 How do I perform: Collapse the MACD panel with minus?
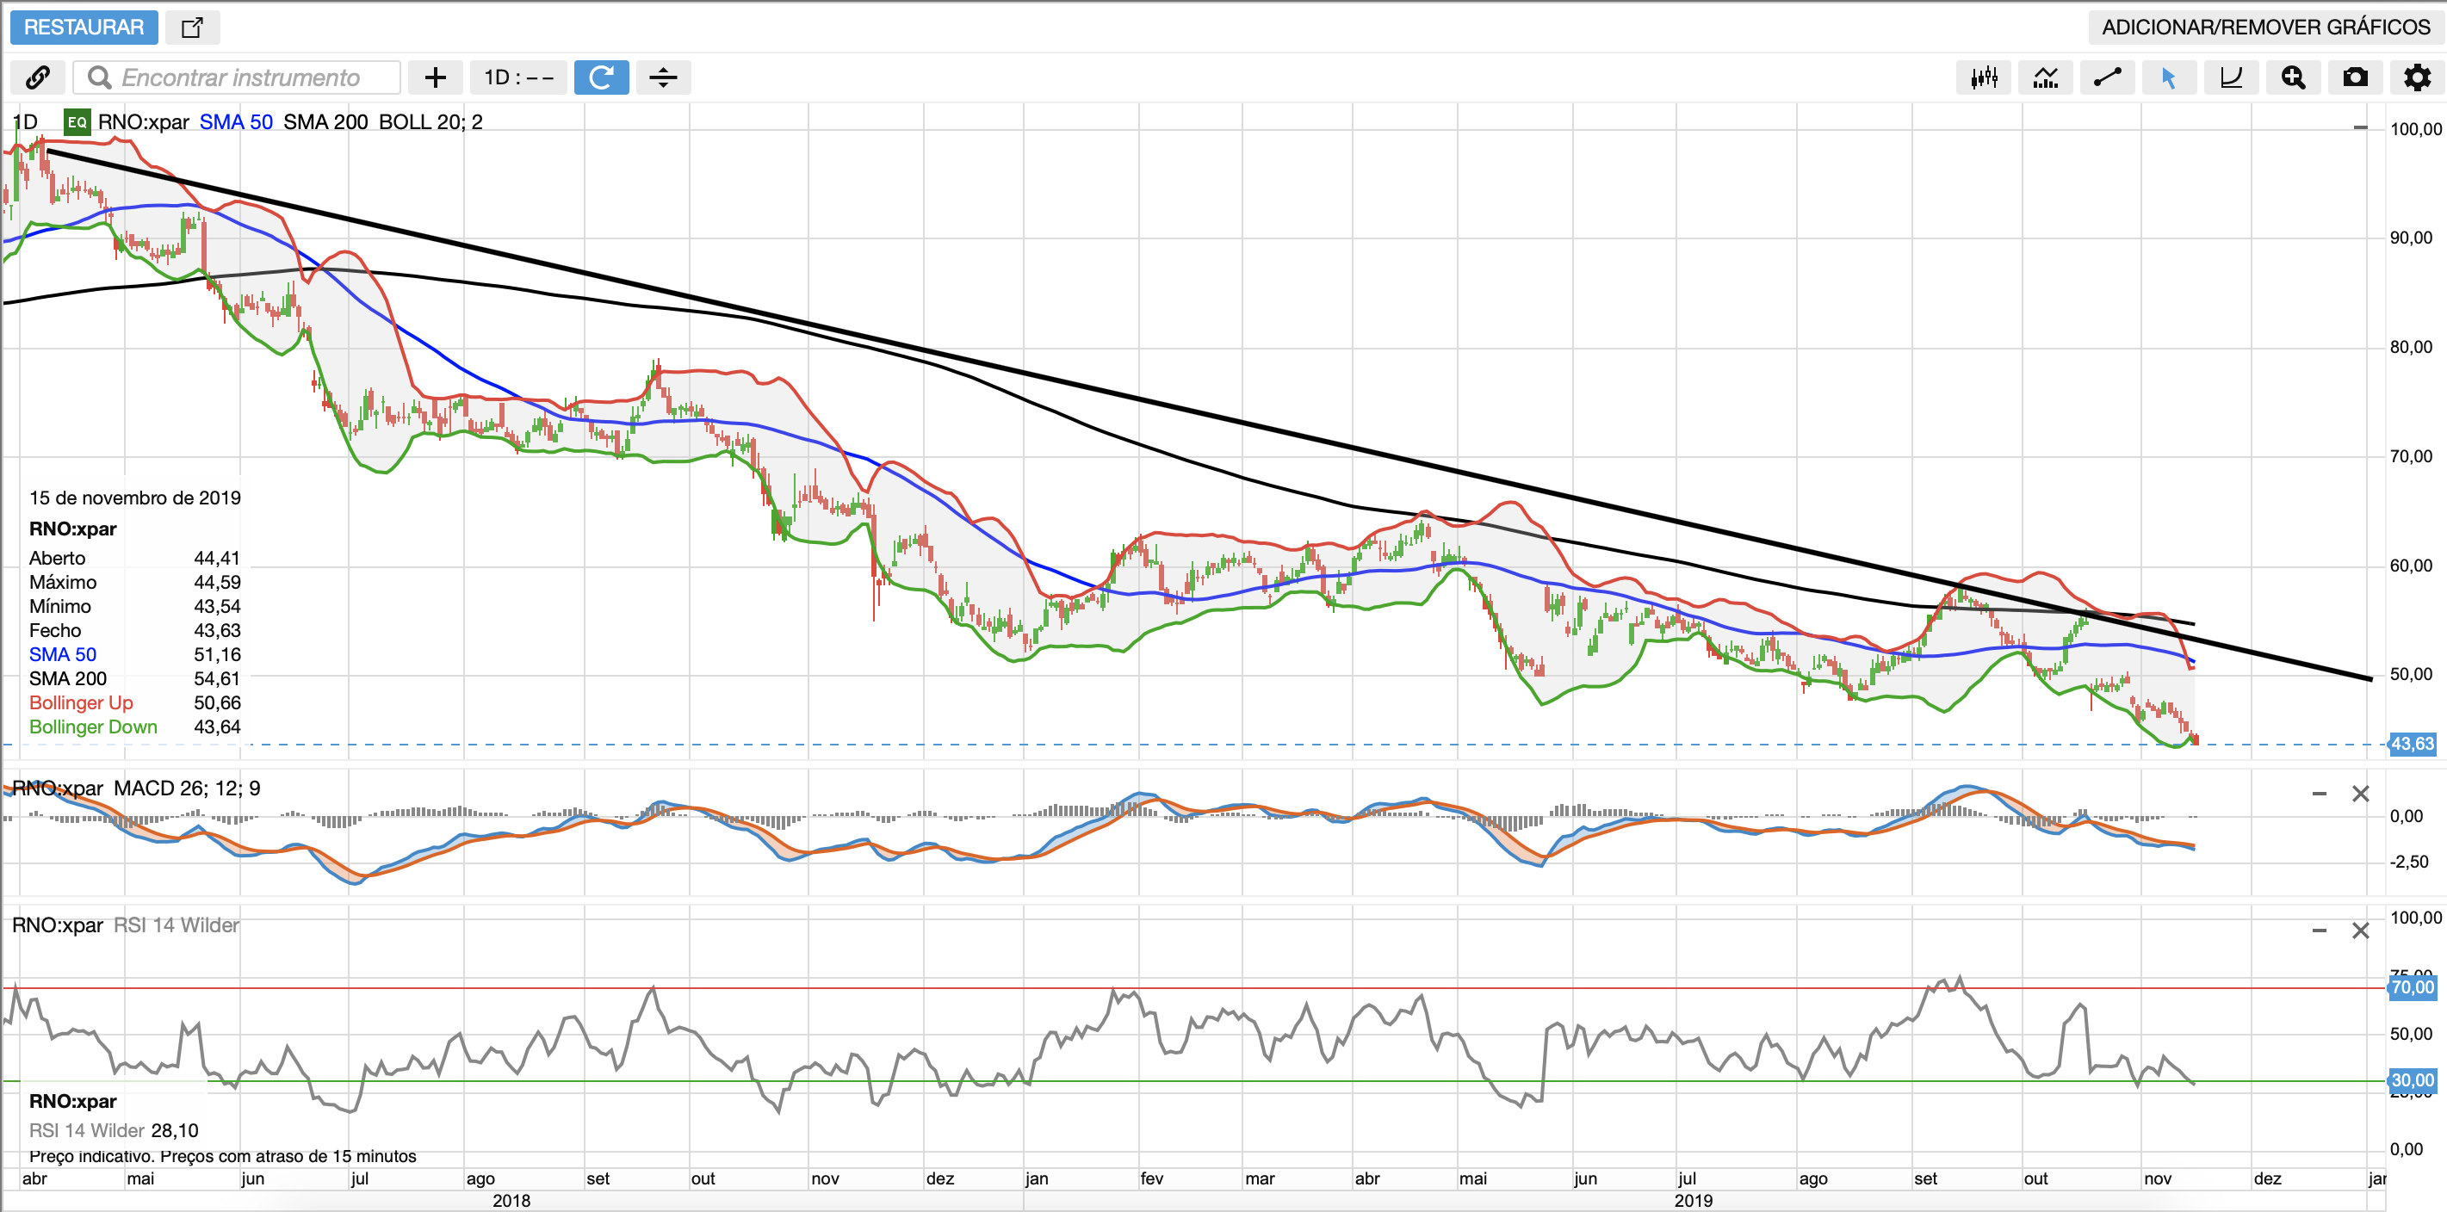pyautogui.click(x=2319, y=793)
